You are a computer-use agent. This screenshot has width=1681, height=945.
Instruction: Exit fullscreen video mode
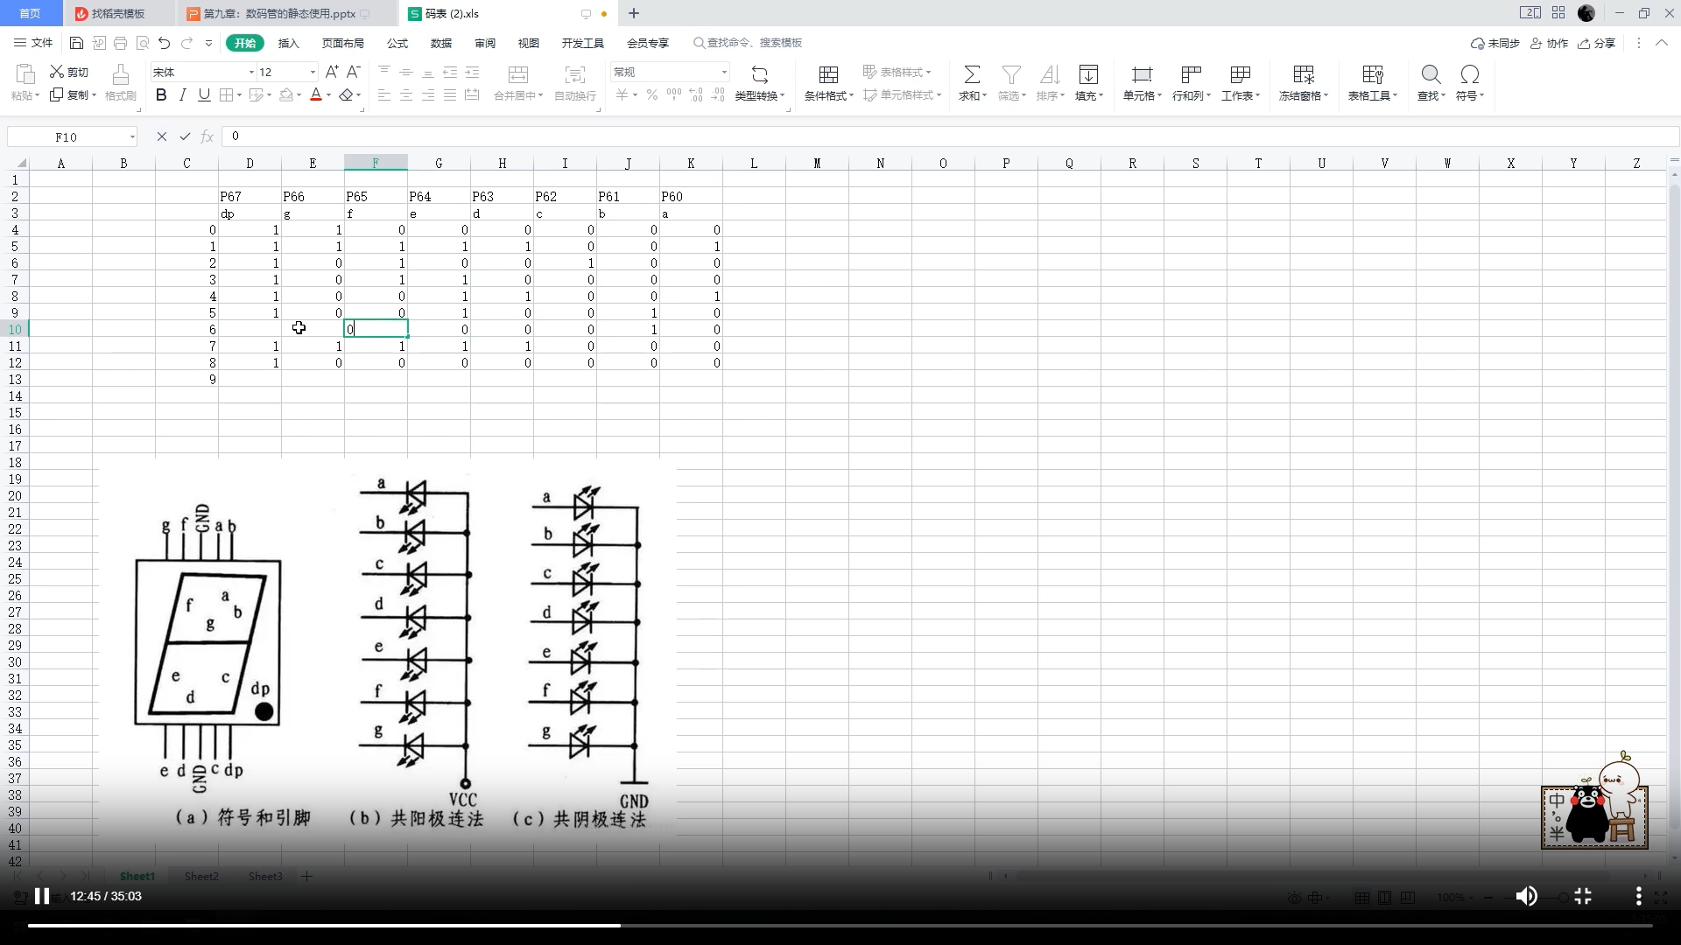point(1583,896)
